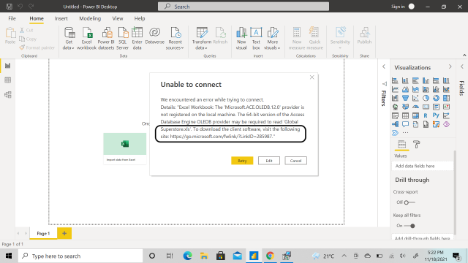Image resolution: width=468 pixels, height=263 pixels.
Task: Select the Area chart visual
Action: [x=405, y=89]
